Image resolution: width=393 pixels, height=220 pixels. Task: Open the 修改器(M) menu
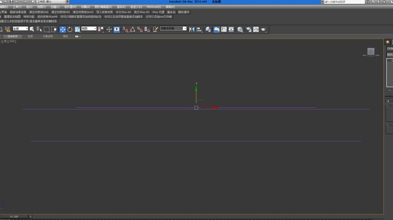(x=70, y=7)
